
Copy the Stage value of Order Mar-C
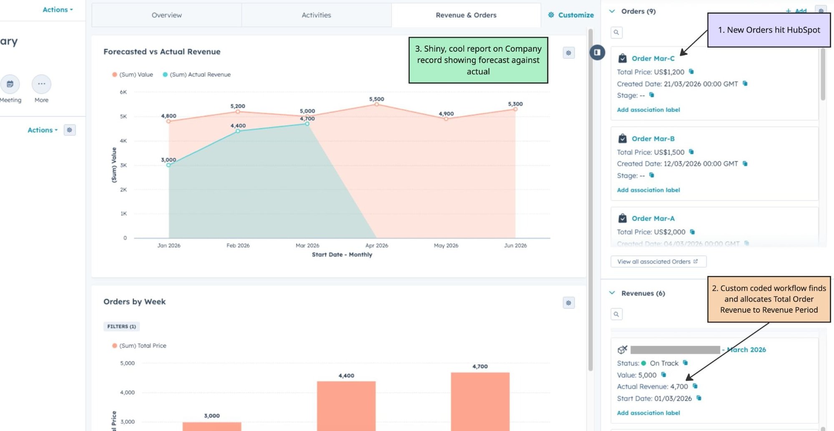(651, 95)
